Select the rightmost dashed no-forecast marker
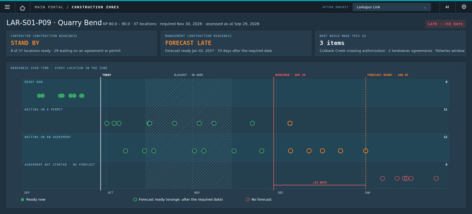The width and height of the screenshot is (472, 214). pyautogui.click(x=436, y=178)
